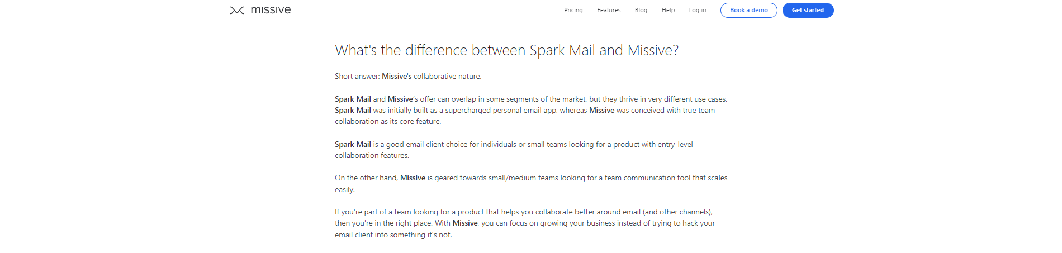Click the Log in link
Viewport: 1062px width, 253px height.
[697, 11]
